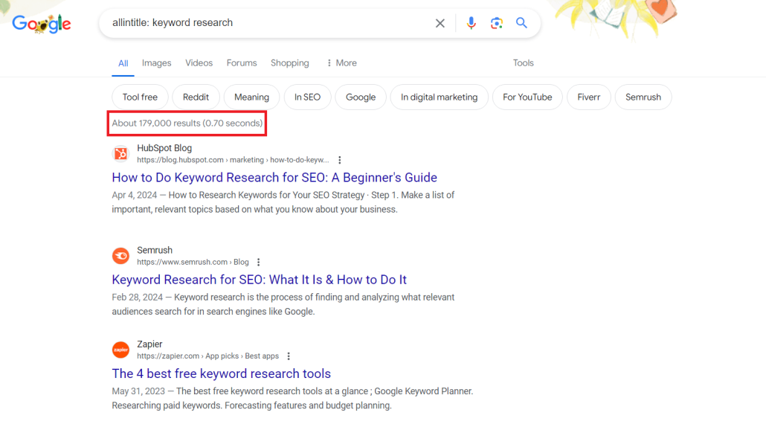The image size is (766, 427).
Task: Open the search Tools options
Action: pos(524,63)
